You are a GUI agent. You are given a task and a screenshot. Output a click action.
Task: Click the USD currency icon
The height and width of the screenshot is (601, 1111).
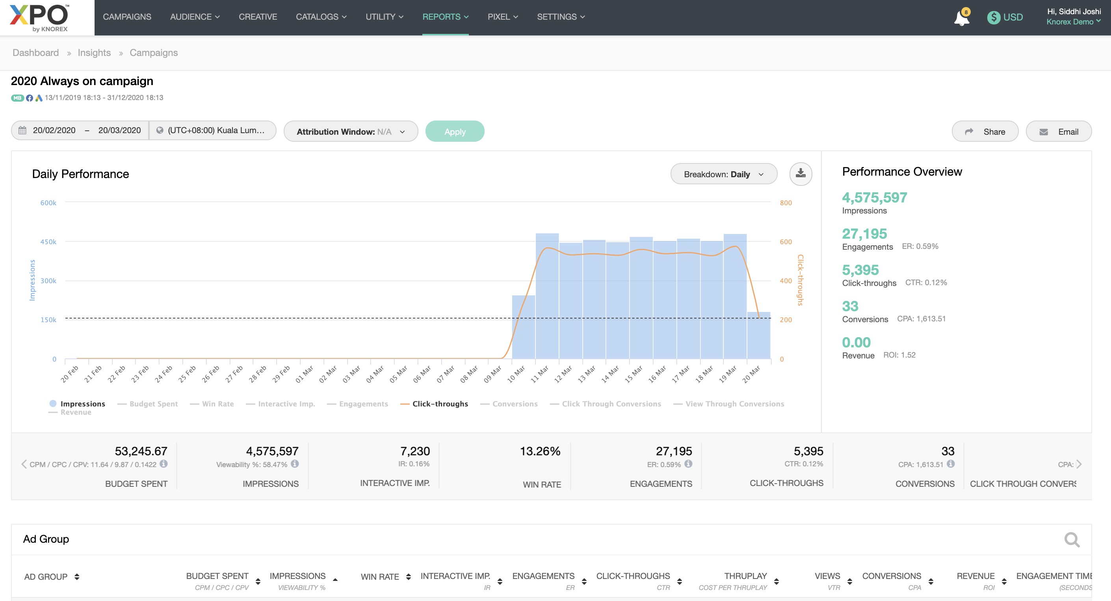point(993,17)
